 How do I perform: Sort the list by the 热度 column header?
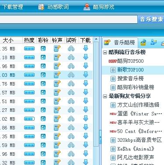coord(29,40)
